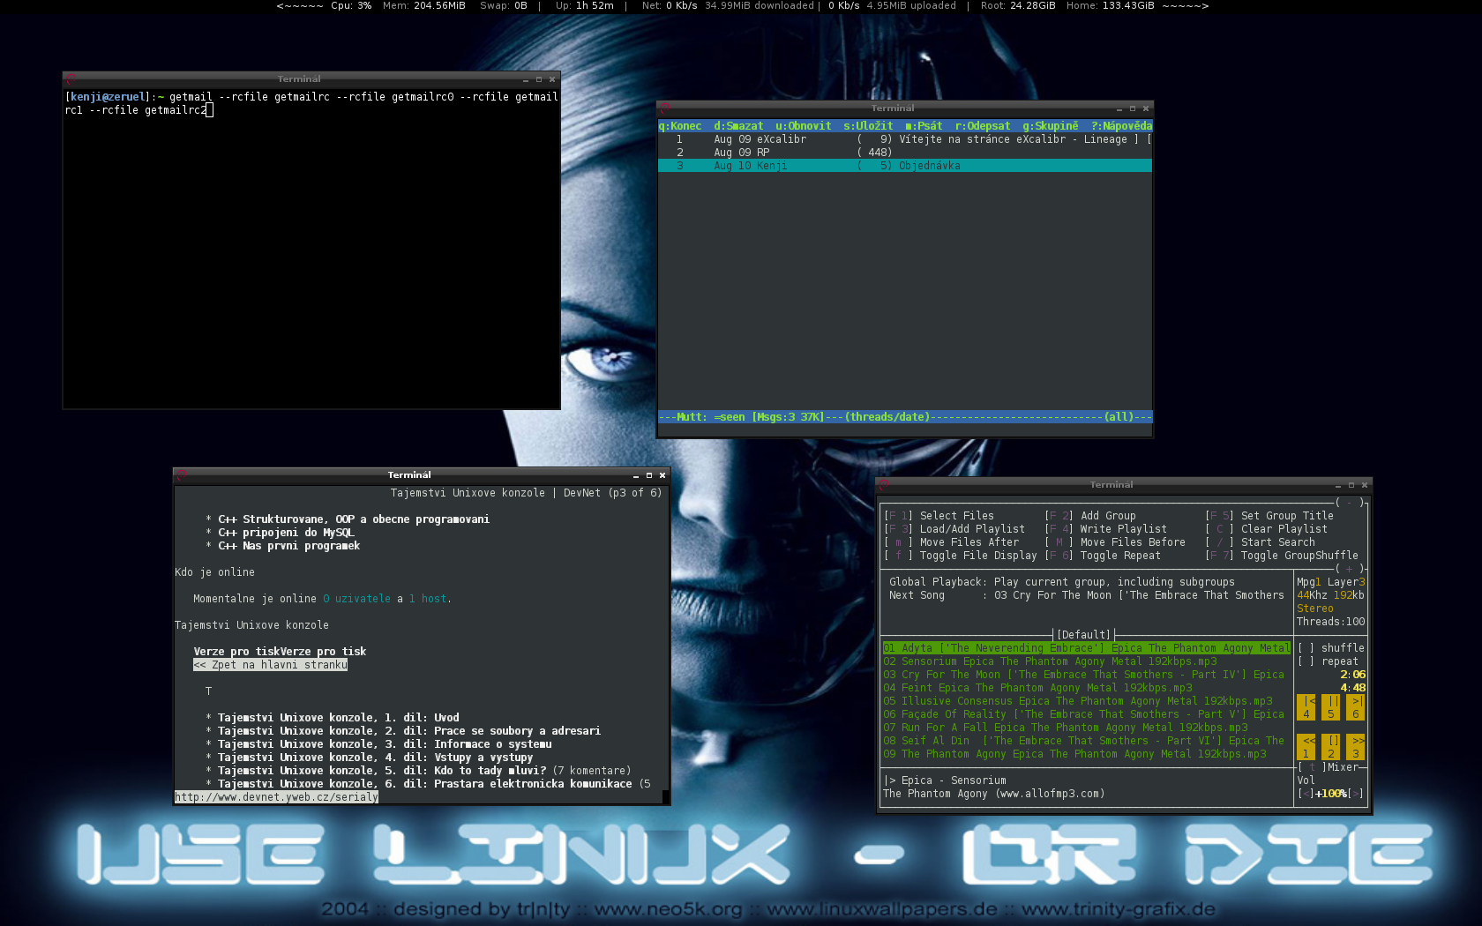Viewport: 1482px width, 926px height.
Task: Click d:Smazat in the Mutt menu
Action: pos(739,126)
